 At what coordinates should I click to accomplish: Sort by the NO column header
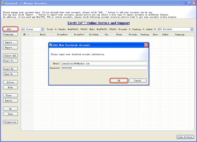click(x=27, y=34)
